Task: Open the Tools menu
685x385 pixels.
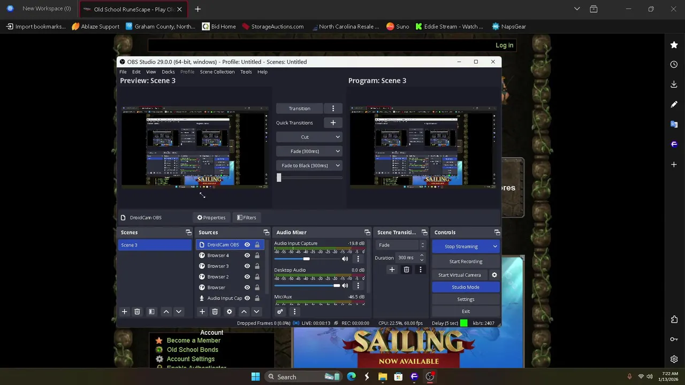Action: click(246, 72)
